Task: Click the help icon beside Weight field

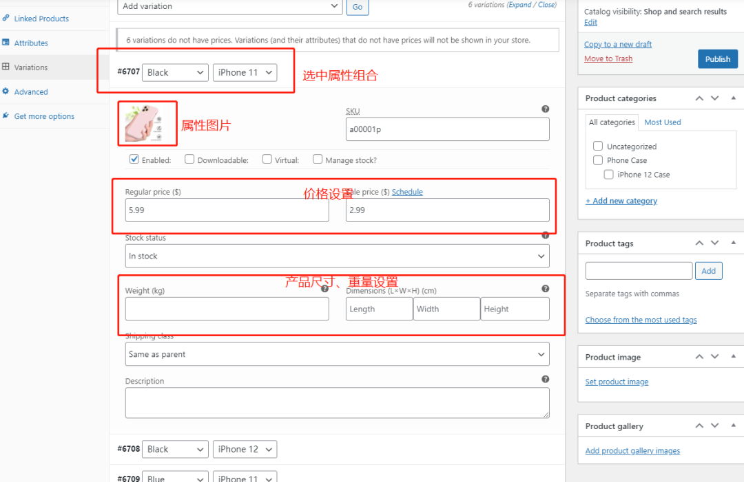Action: click(324, 289)
